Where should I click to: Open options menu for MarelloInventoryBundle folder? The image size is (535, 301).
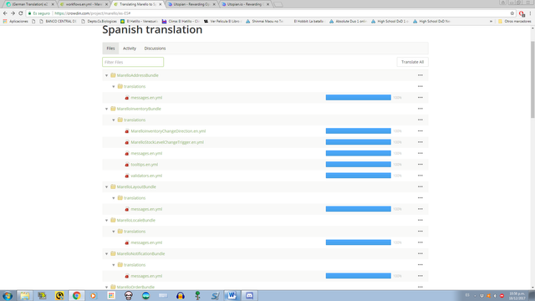point(420,109)
